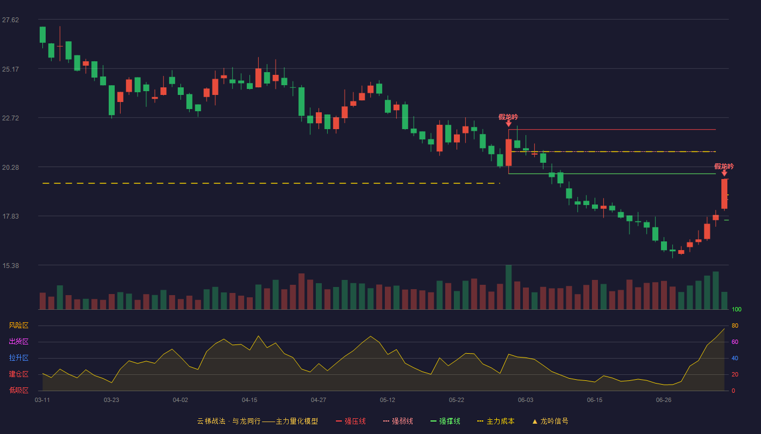Select the 出货区 zone label

18,342
